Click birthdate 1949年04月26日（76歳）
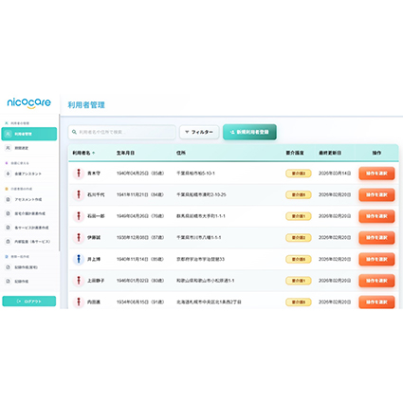This screenshot has width=403, height=403. (x=140, y=216)
